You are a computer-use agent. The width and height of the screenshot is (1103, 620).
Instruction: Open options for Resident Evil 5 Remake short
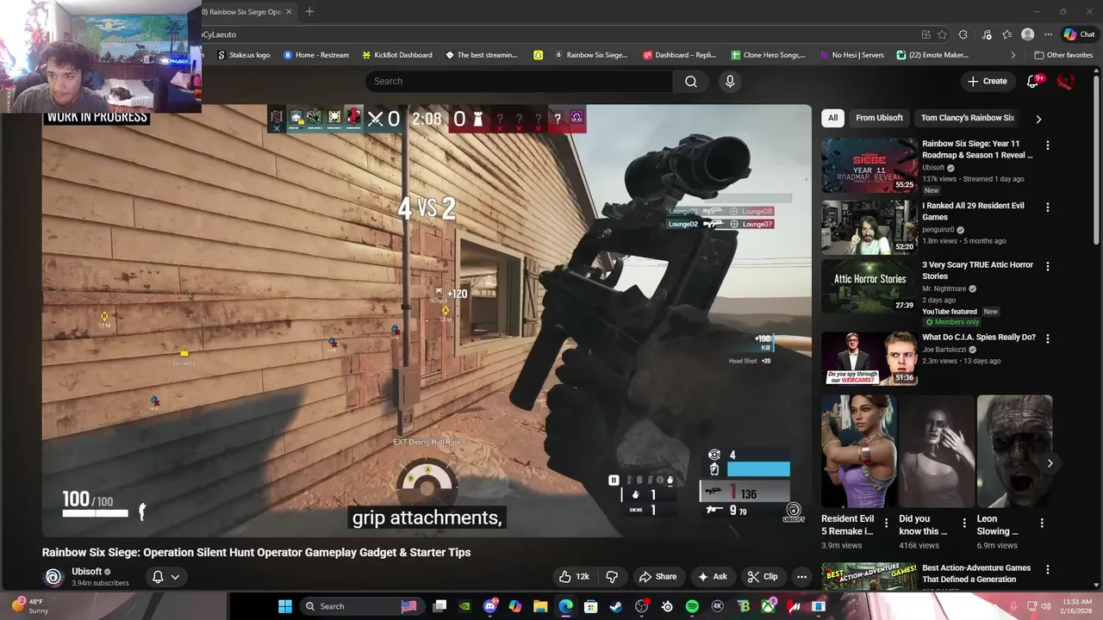886,524
